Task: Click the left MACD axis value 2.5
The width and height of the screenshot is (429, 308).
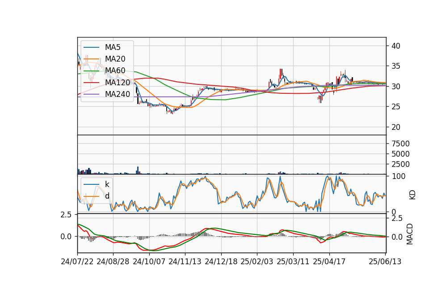Action: pyautogui.click(x=66, y=215)
